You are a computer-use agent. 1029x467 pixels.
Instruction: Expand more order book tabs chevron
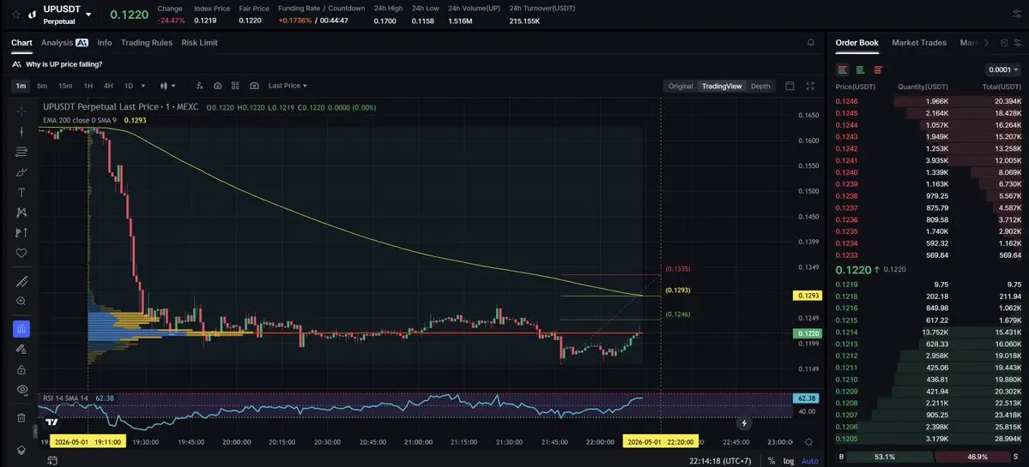(986, 43)
